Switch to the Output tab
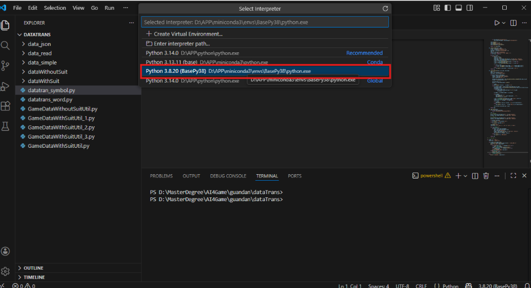This screenshot has height=288, width=531. click(x=191, y=176)
